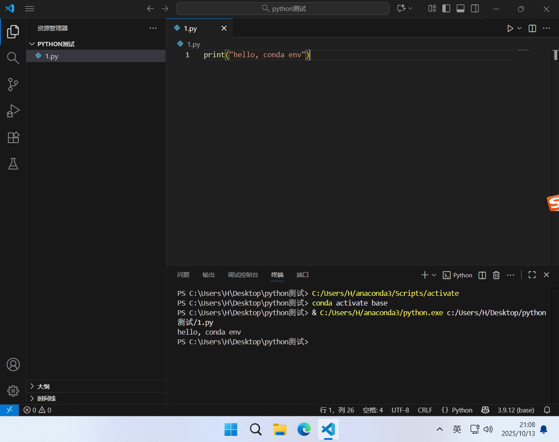Screen dimensions: 559x442
Task: Click the Copilot status bar icon
Action: 485,410
